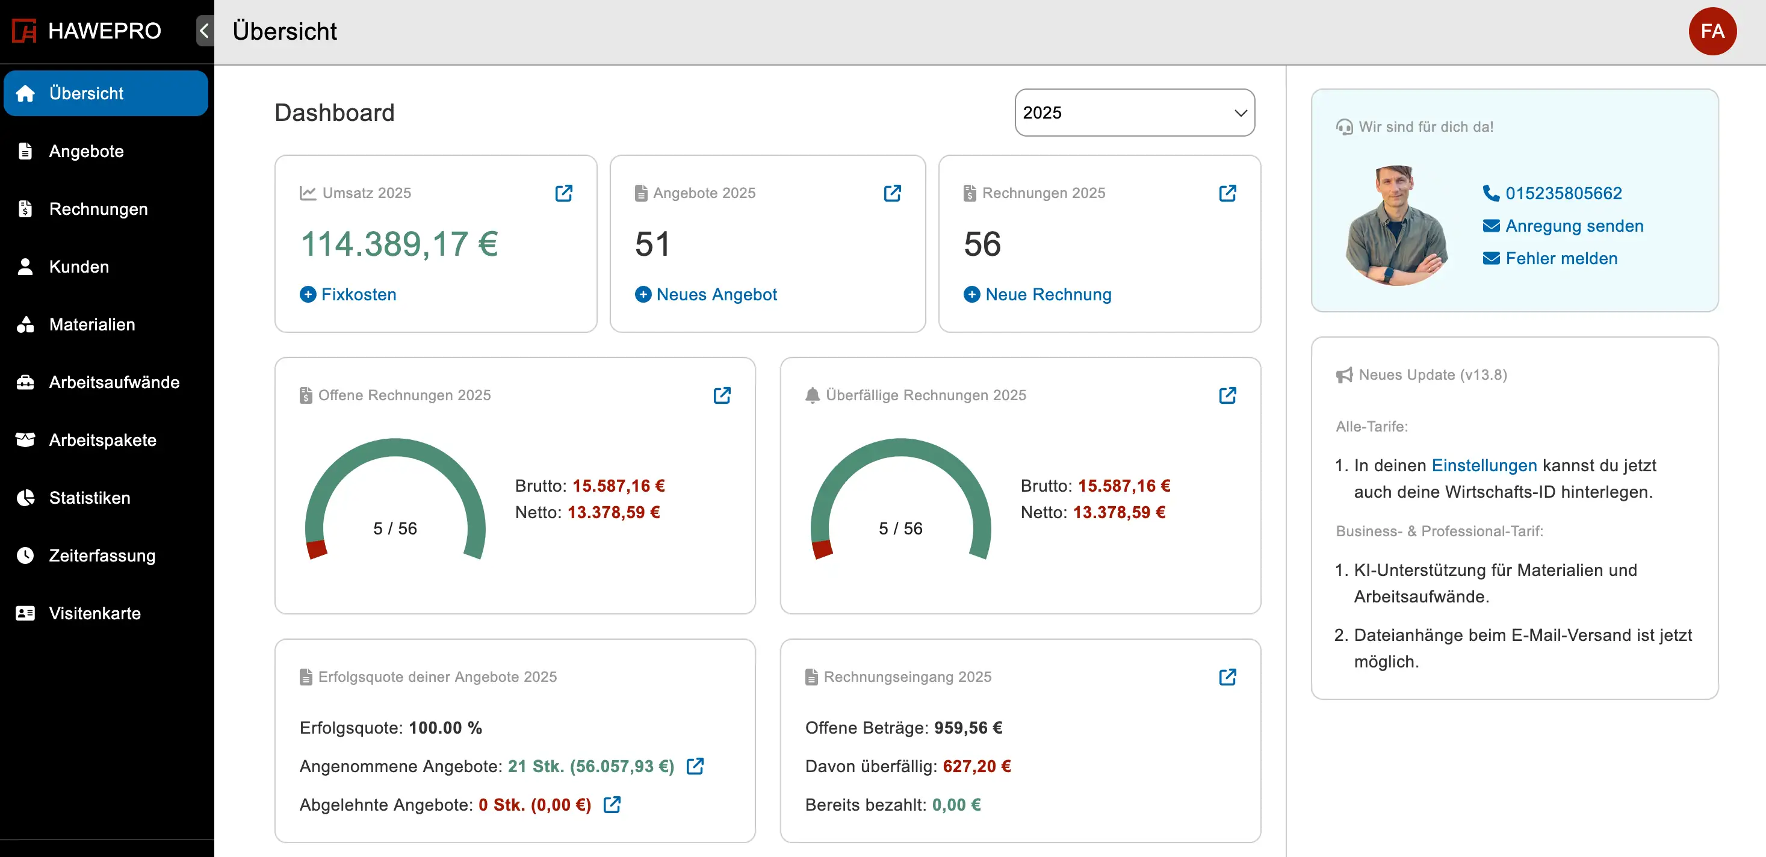Screen dimensions: 1766x857
Task: Open Arbeitspakete in sidebar
Action: pyautogui.click(x=105, y=439)
